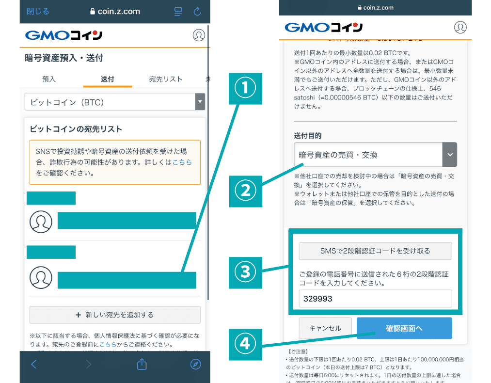Open in Safari compass icon
This screenshot has width=491, height=383.
click(x=196, y=364)
